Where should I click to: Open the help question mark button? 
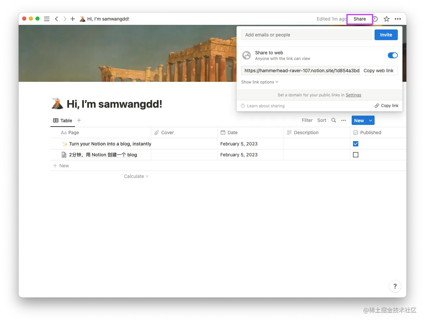coord(395,286)
